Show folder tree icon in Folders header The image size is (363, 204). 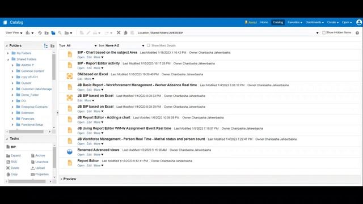46,46
